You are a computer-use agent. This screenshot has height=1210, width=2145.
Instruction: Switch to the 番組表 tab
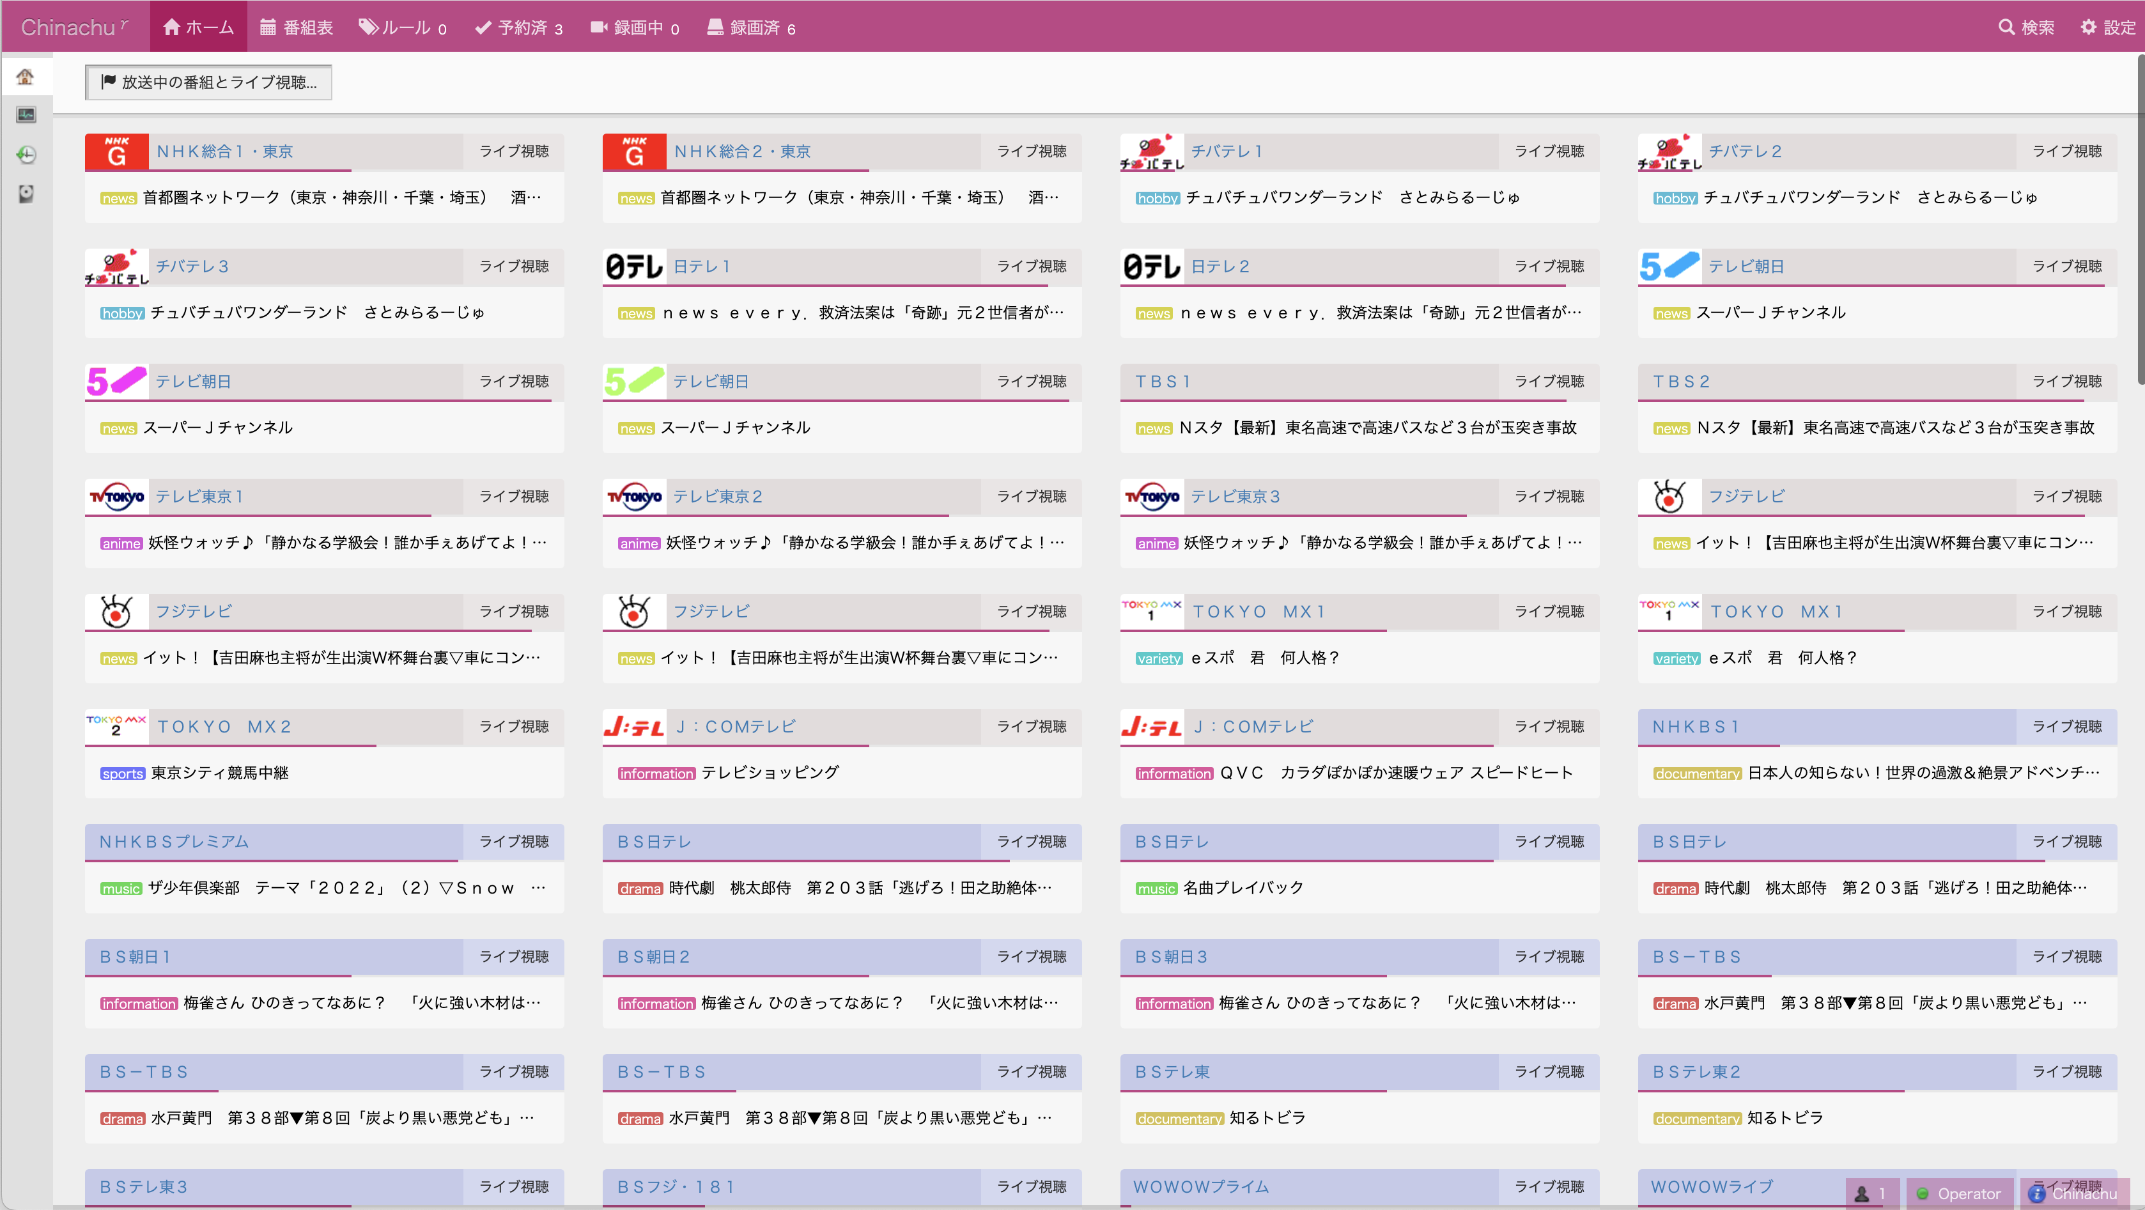297,27
